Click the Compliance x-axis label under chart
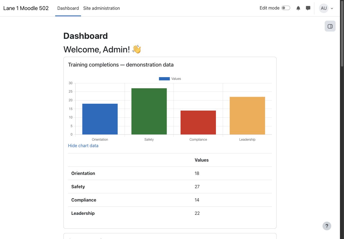 tap(198, 140)
